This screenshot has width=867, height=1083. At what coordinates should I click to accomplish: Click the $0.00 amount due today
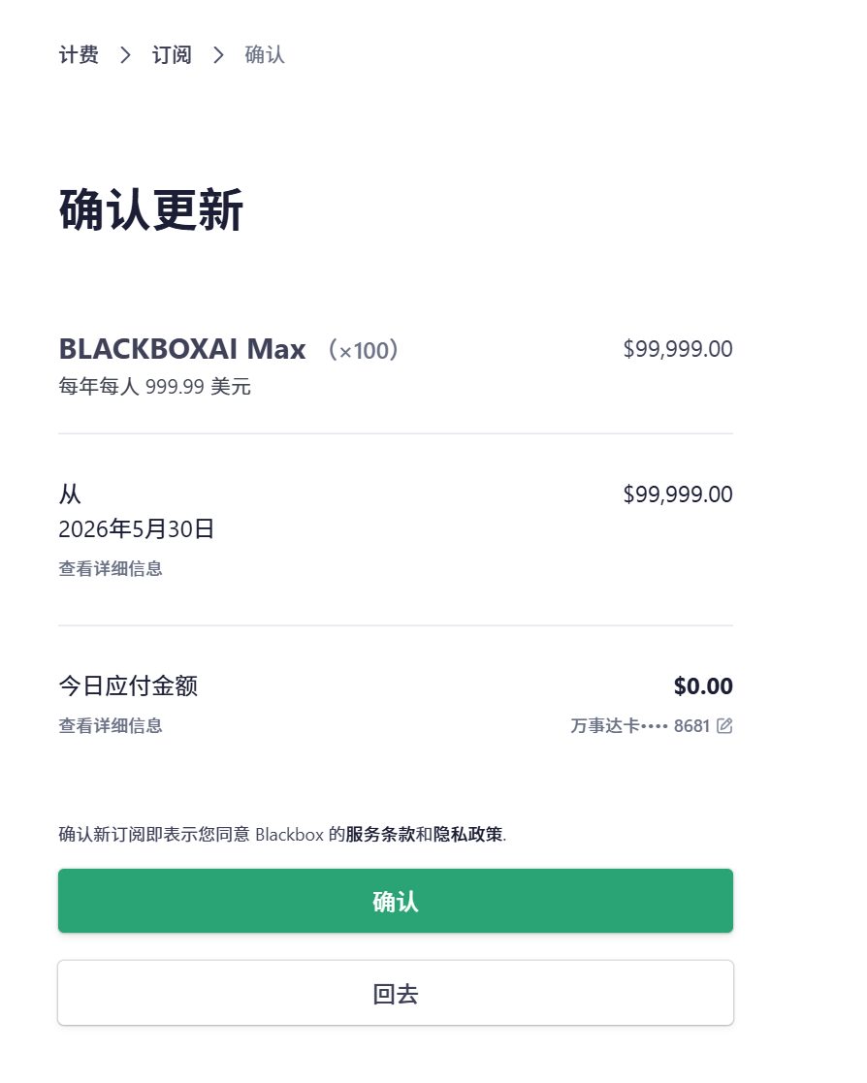click(703, 686)
